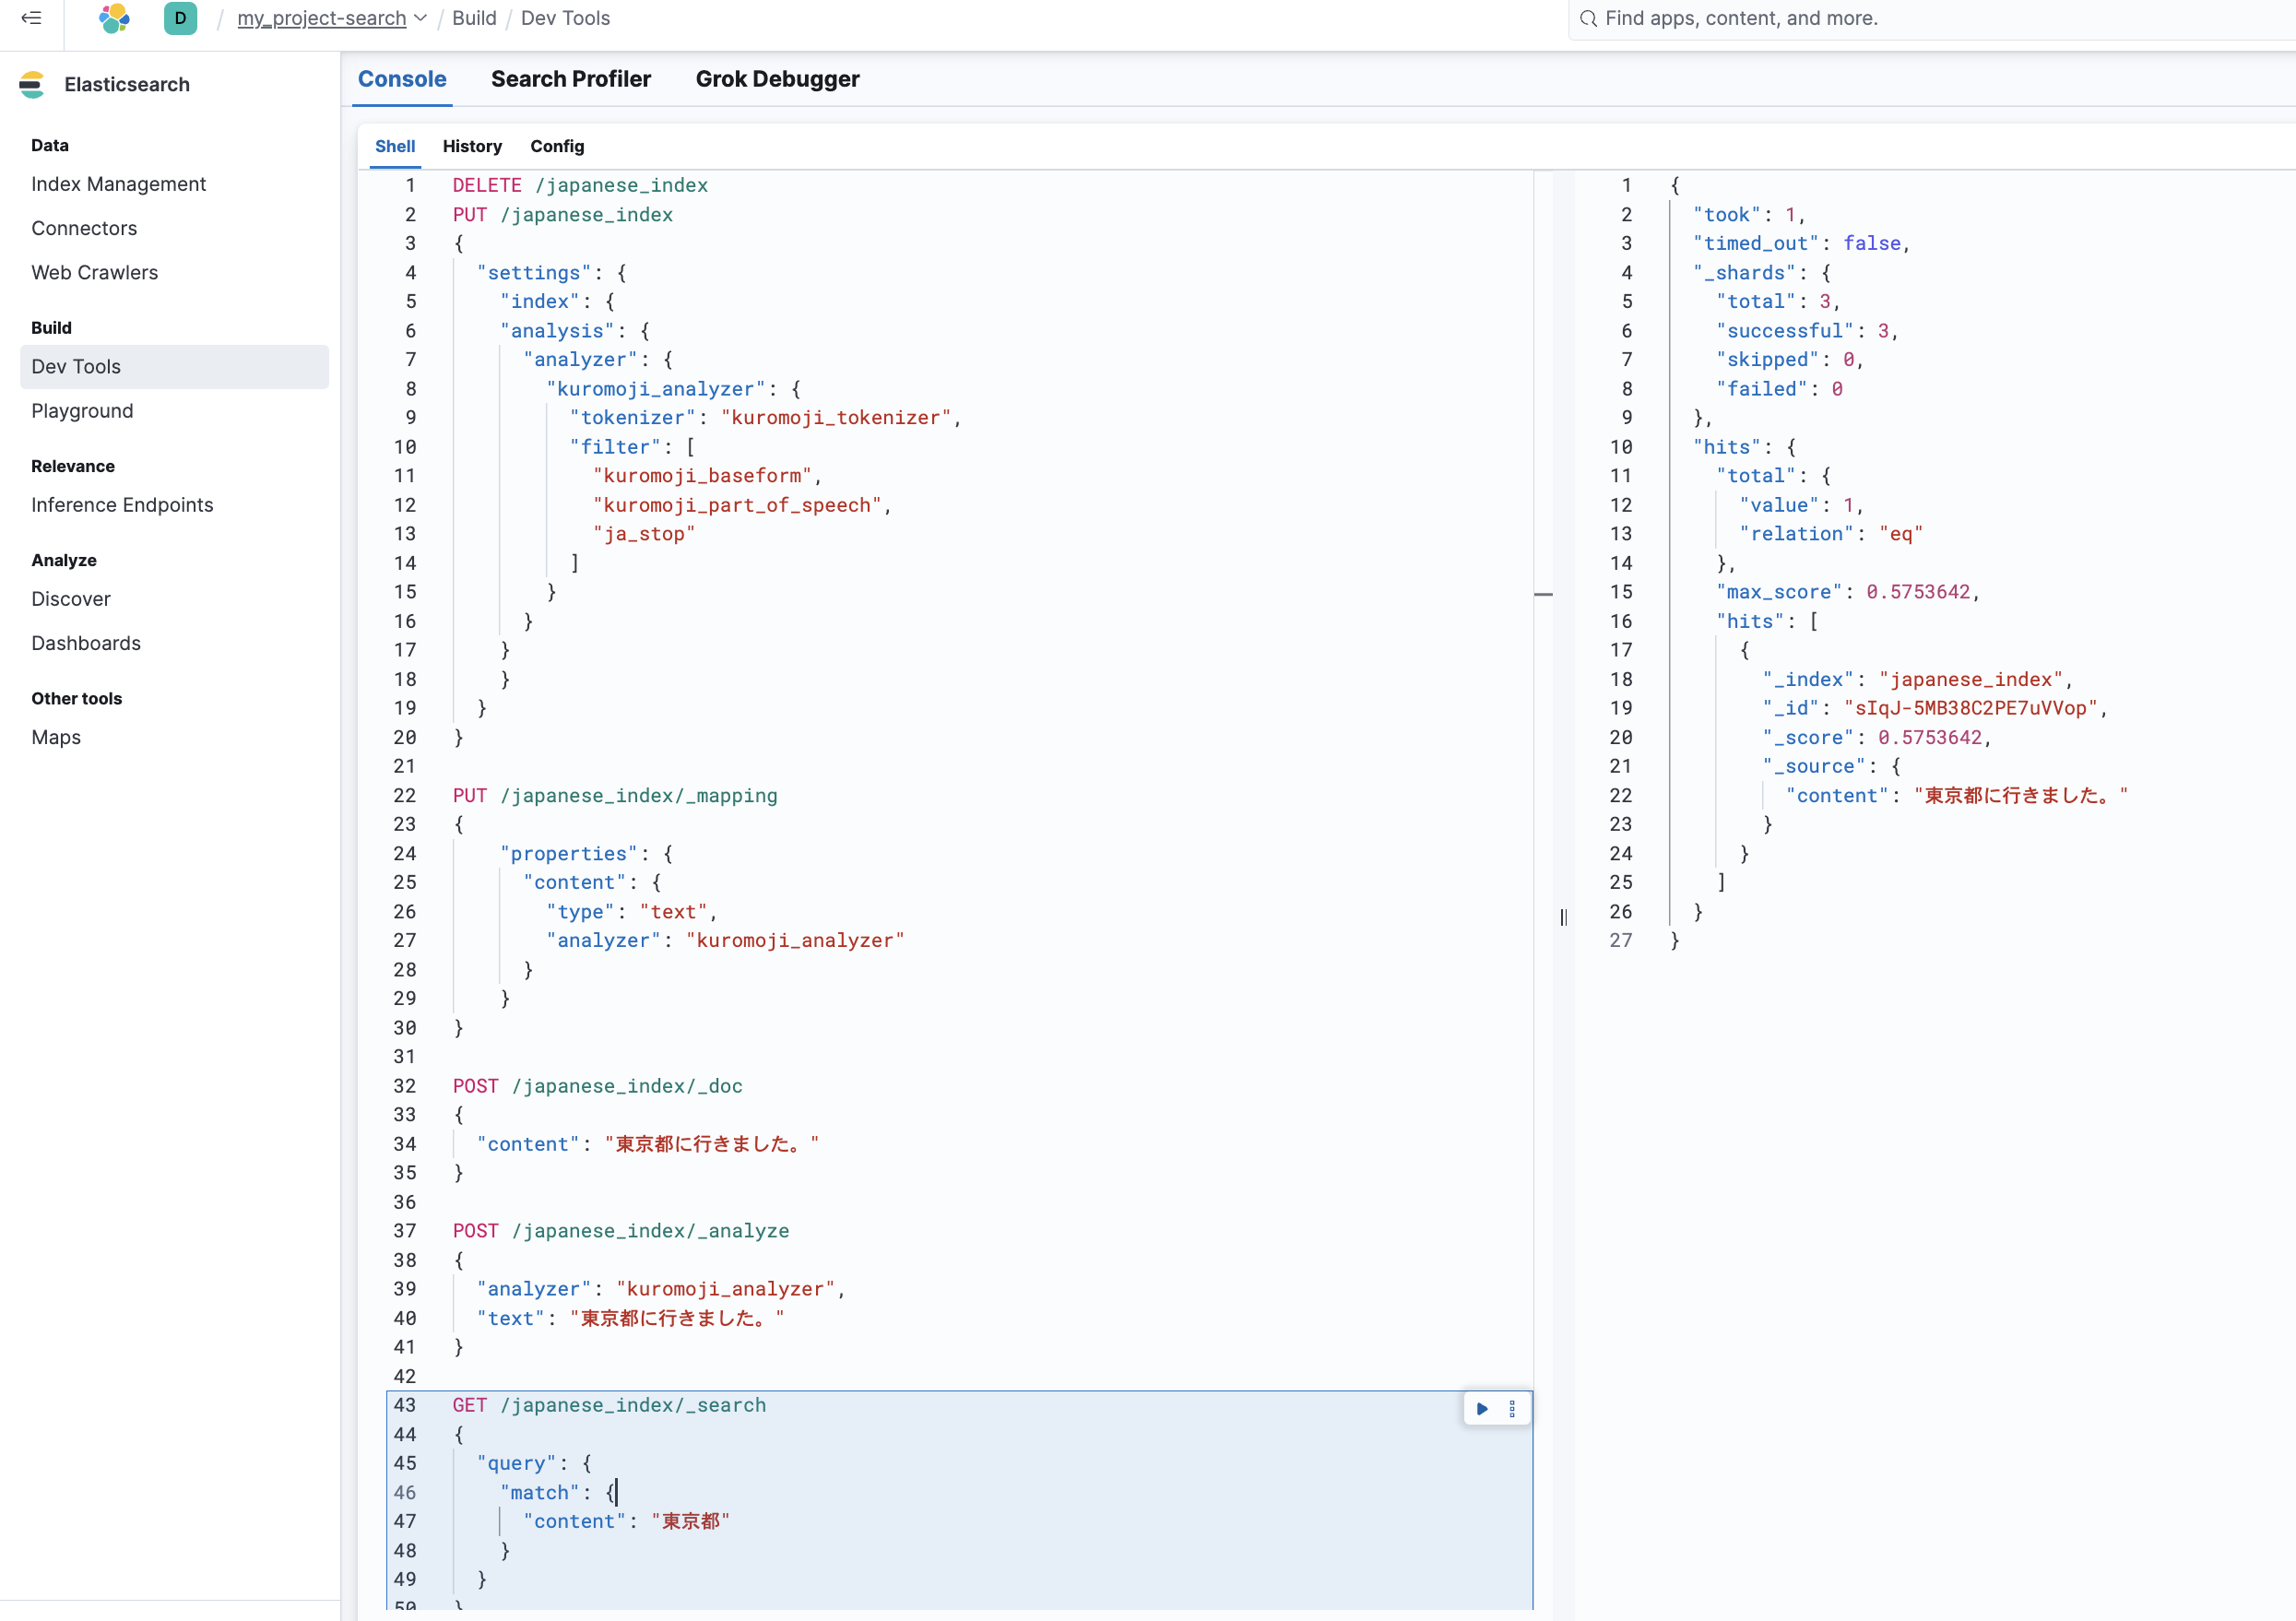Collapse the side navigation menu icon

coord(31,18)
